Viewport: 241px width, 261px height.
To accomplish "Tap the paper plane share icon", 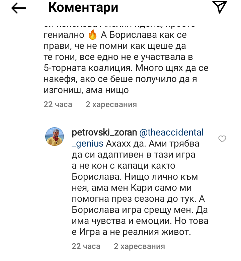I will click(220, 7).
